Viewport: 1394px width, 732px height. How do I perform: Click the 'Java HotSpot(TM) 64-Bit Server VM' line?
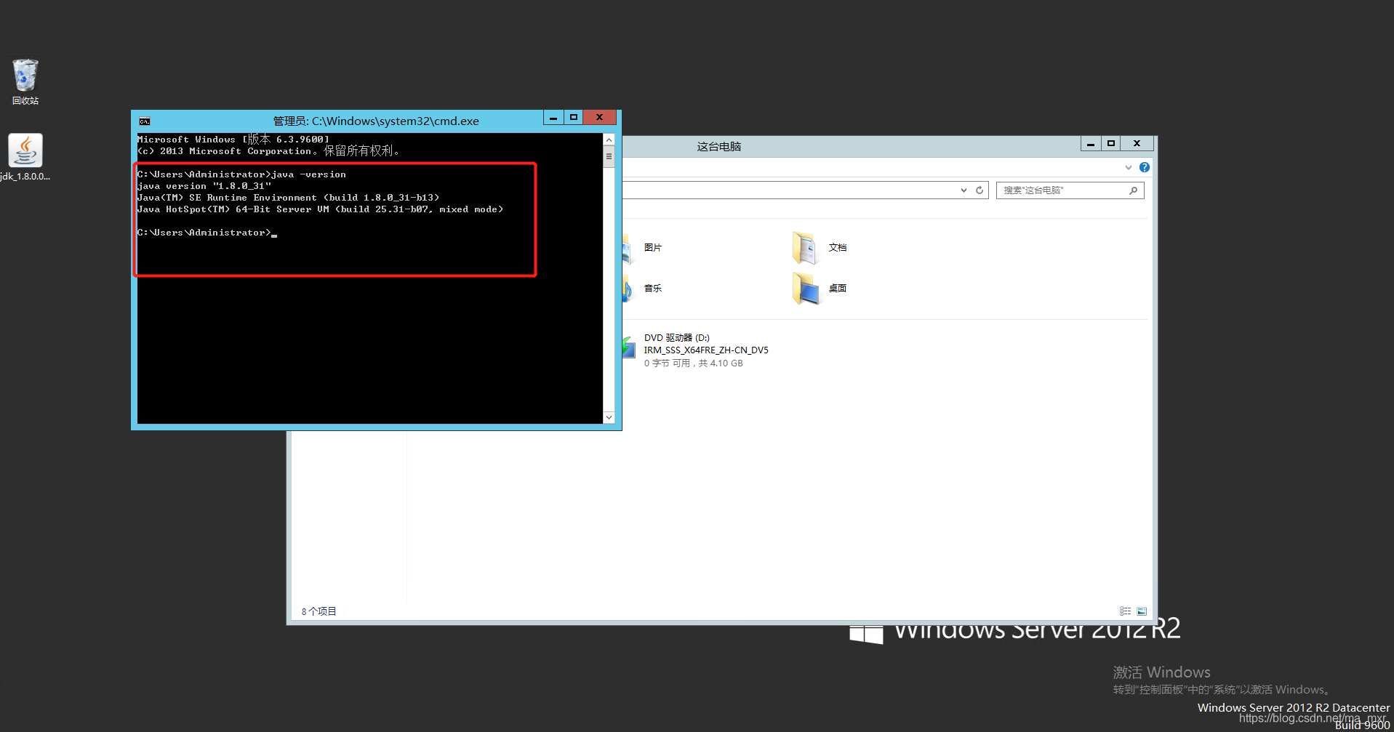320,209
